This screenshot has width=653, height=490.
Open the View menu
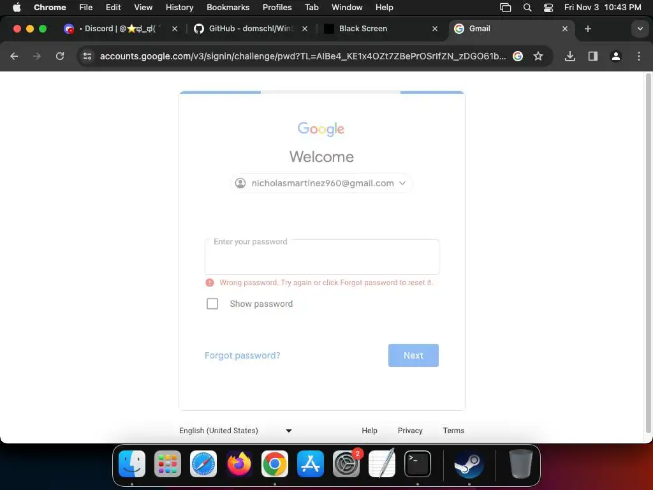(x=143, y=7)
